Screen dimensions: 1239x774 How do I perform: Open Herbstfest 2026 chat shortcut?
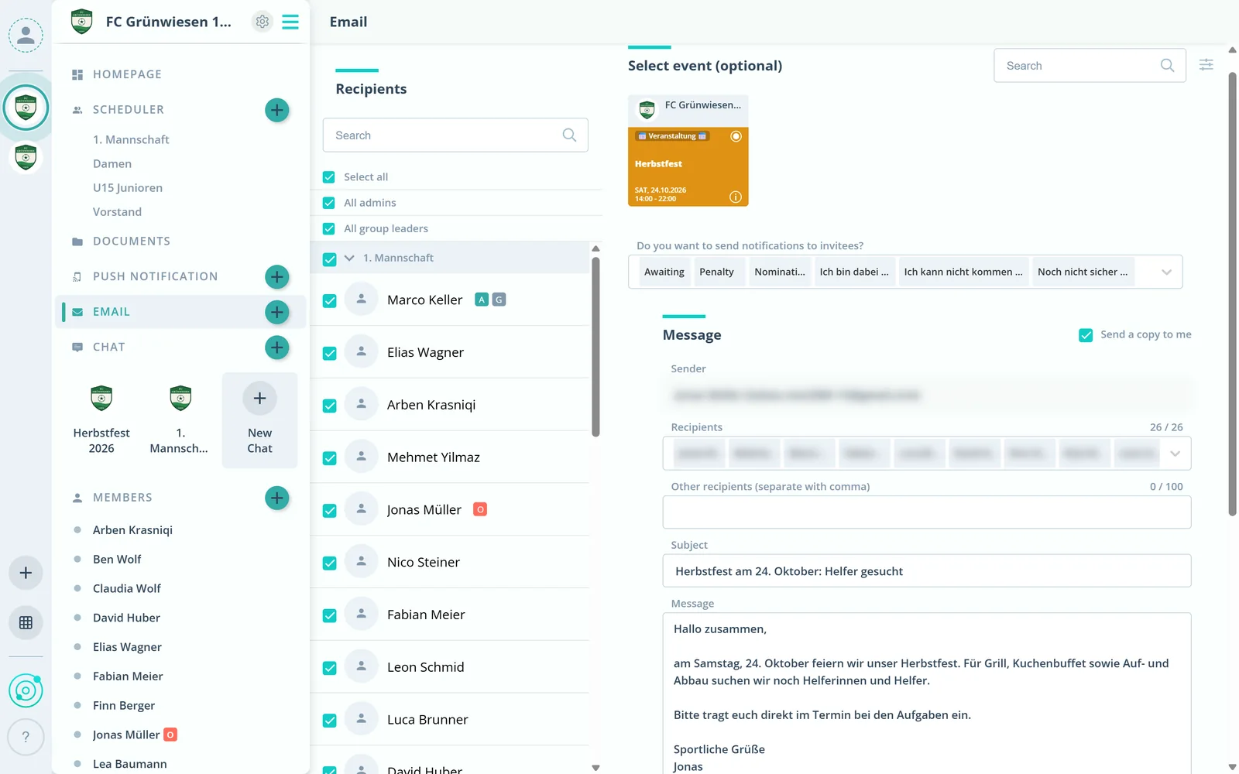pos(101,420)
